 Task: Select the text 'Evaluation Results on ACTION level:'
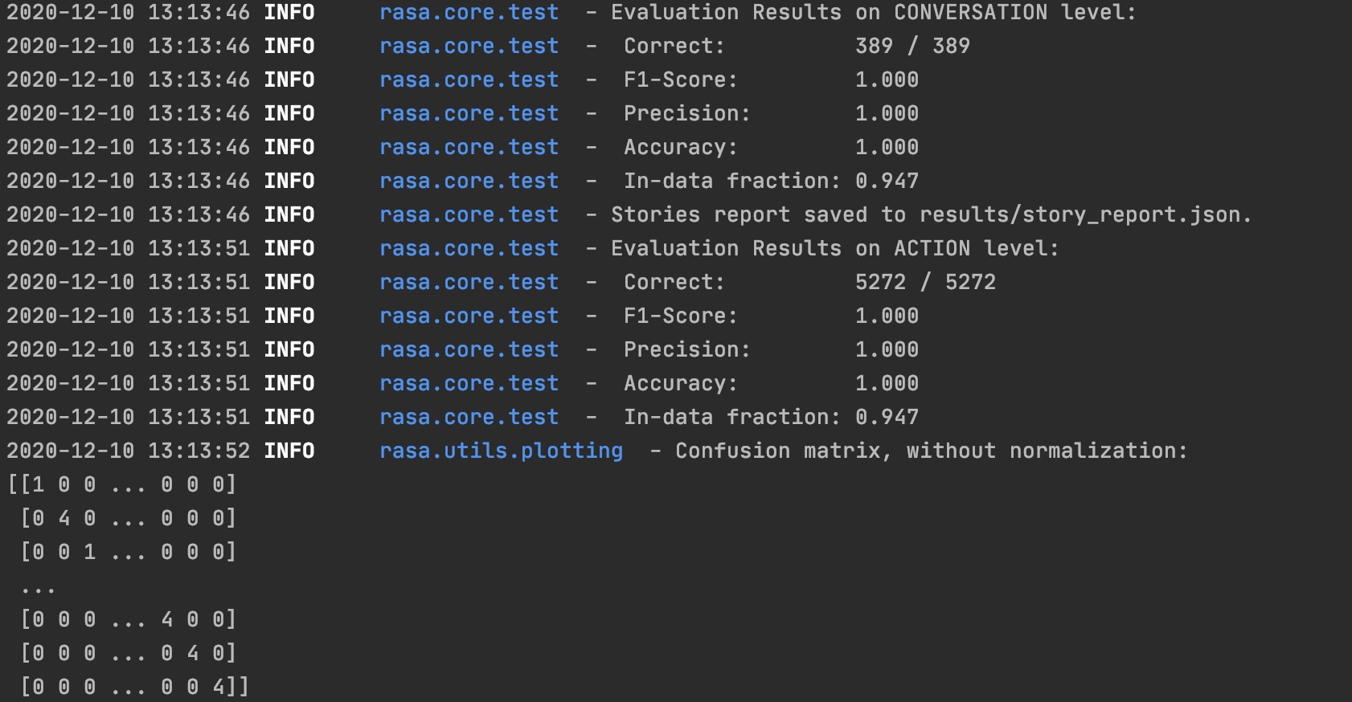point(835,248)
